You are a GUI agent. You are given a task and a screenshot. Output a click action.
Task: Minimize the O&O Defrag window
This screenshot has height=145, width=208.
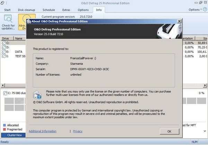point(196,3)
